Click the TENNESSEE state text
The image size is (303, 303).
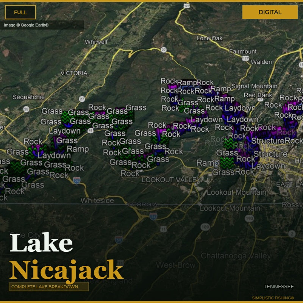click(279, 286)
